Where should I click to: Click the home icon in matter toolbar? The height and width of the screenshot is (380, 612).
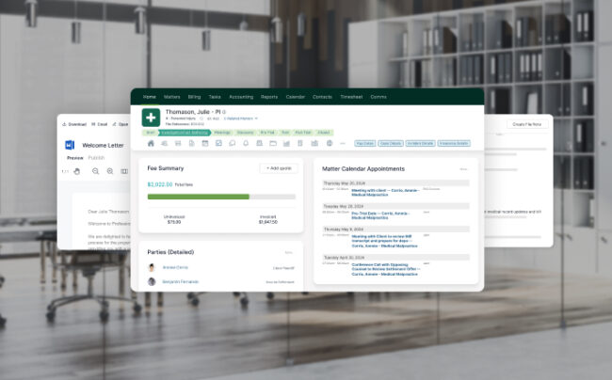coord(151,144)
